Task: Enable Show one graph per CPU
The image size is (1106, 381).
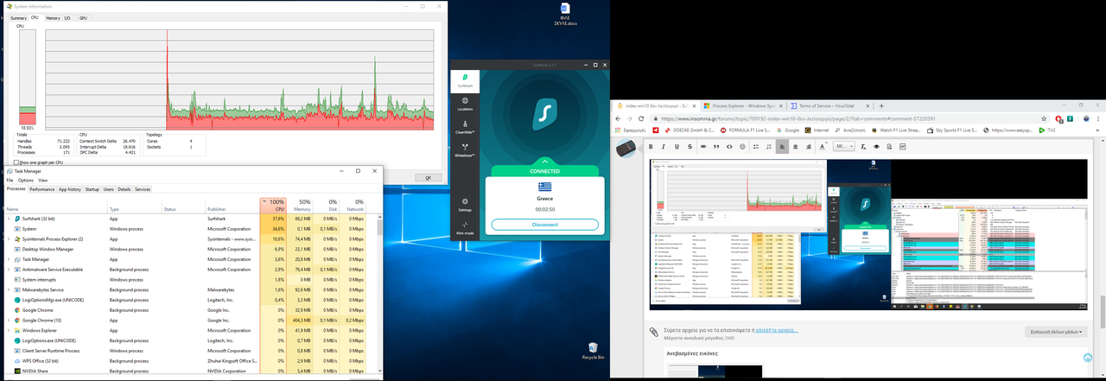Action: [x=16, y=162]
